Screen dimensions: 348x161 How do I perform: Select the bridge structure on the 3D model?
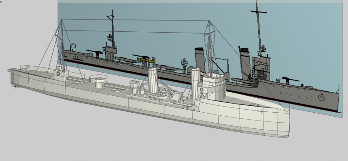click(x=213, y=87)
